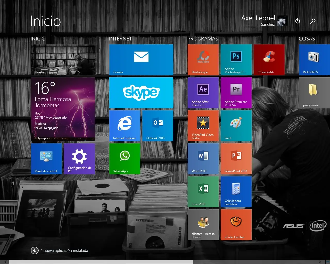The height and width of the screenshot is (264, 330).
Task: Open the Paint tile
Action: click(236, 126)
